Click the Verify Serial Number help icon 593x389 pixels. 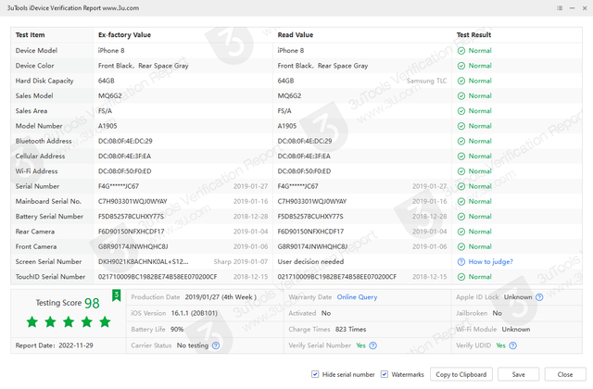coord(372,345)
